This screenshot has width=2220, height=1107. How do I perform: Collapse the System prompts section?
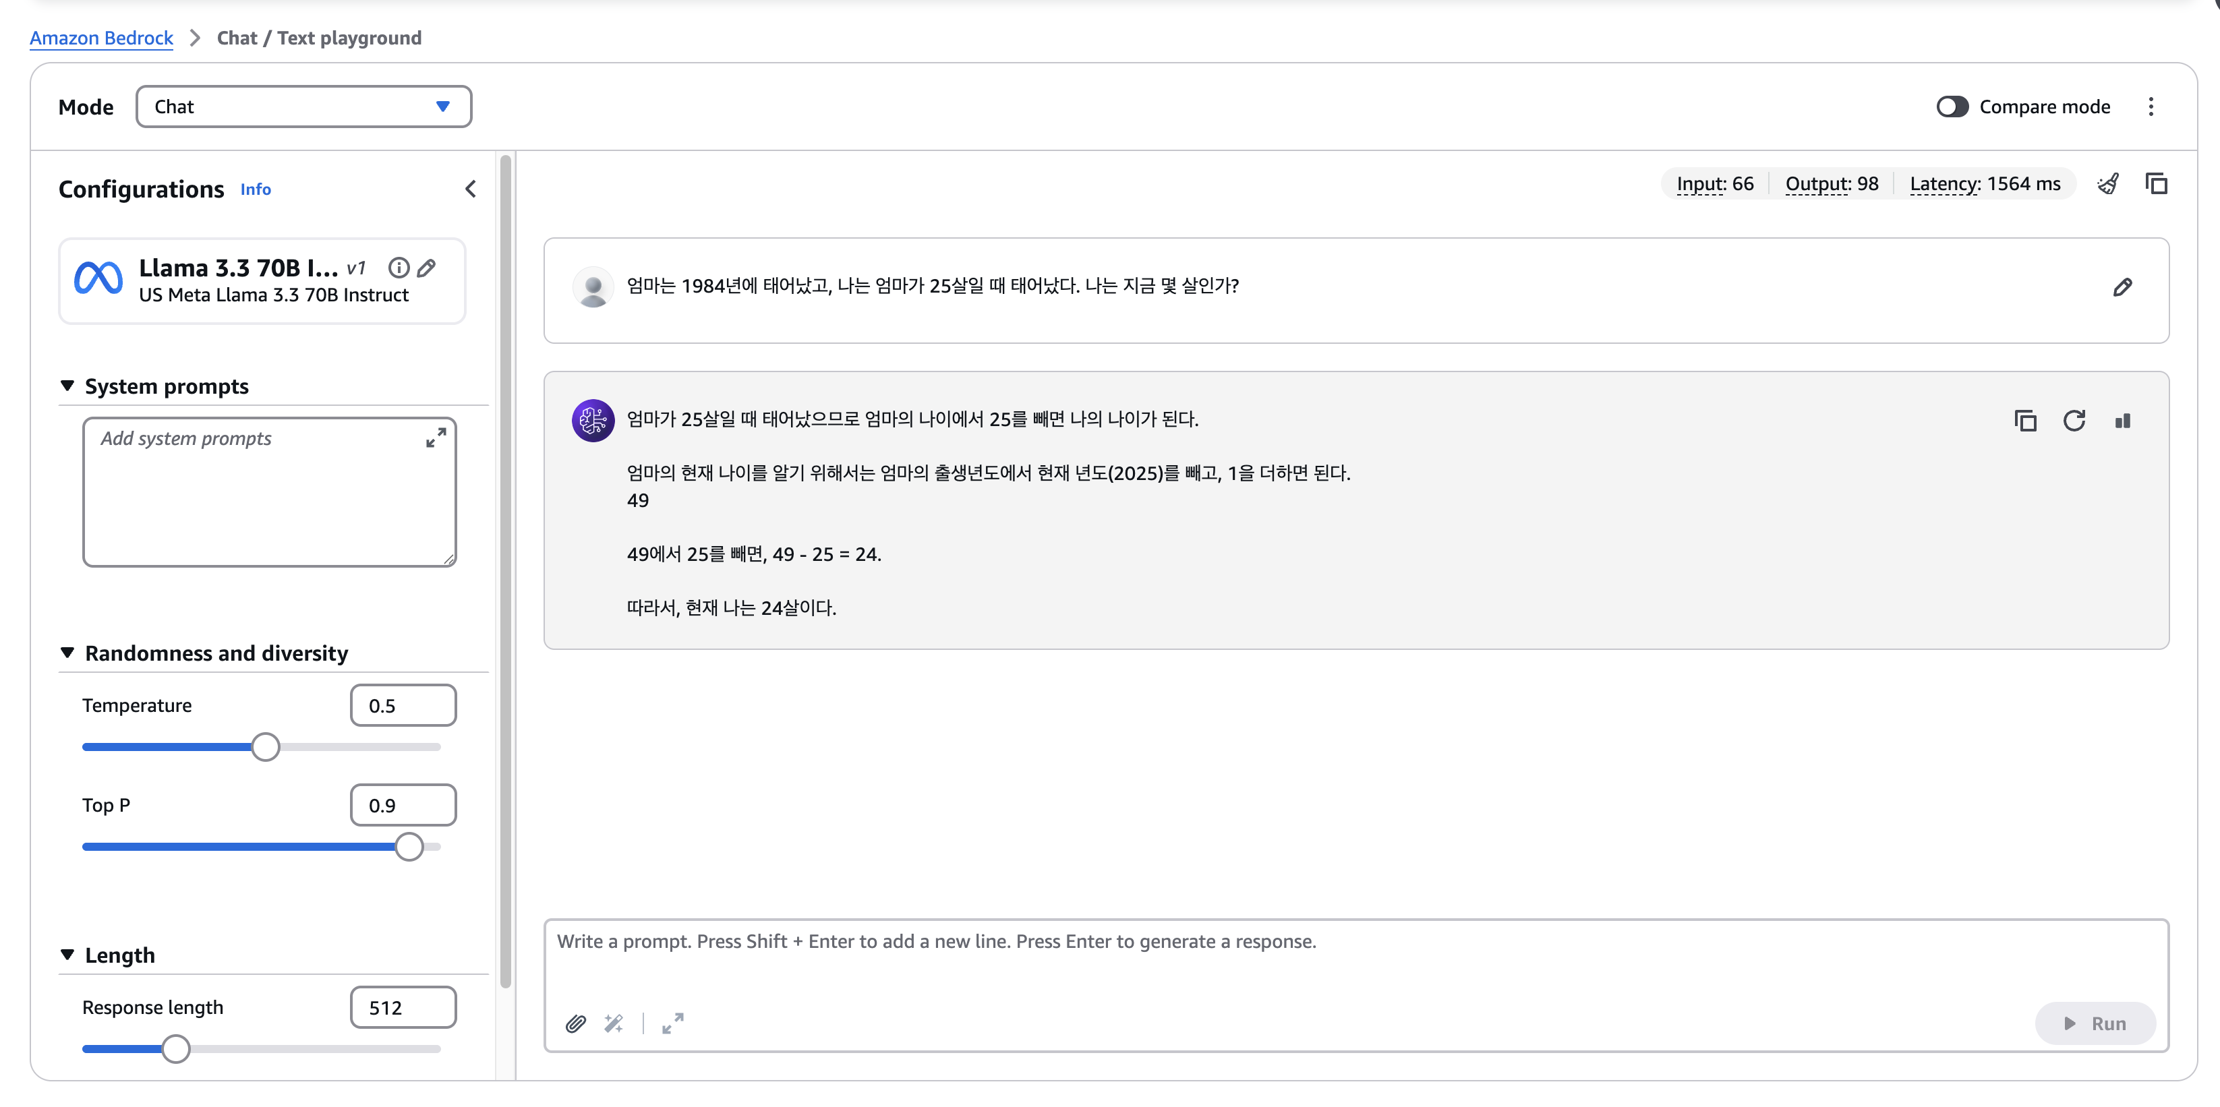pyautogui.click(x=67, y=386)
